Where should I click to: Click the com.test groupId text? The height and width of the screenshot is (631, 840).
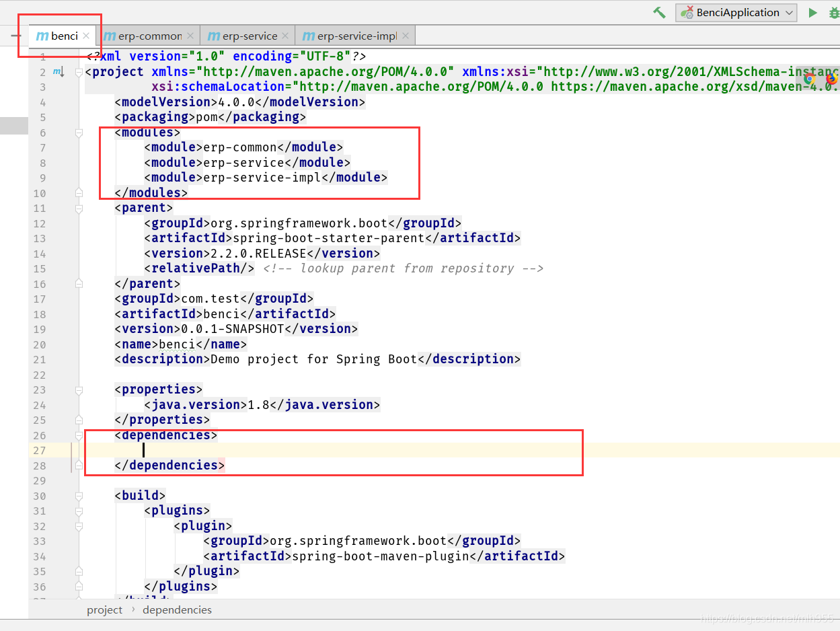[211, 299]
